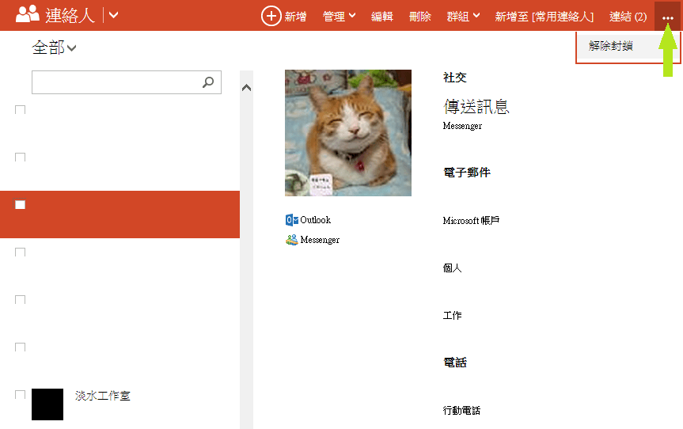Image resolution: width=683 pixels, height=429 pixels.
Task: Click the magnifier search icon
Action: point(208,82)
